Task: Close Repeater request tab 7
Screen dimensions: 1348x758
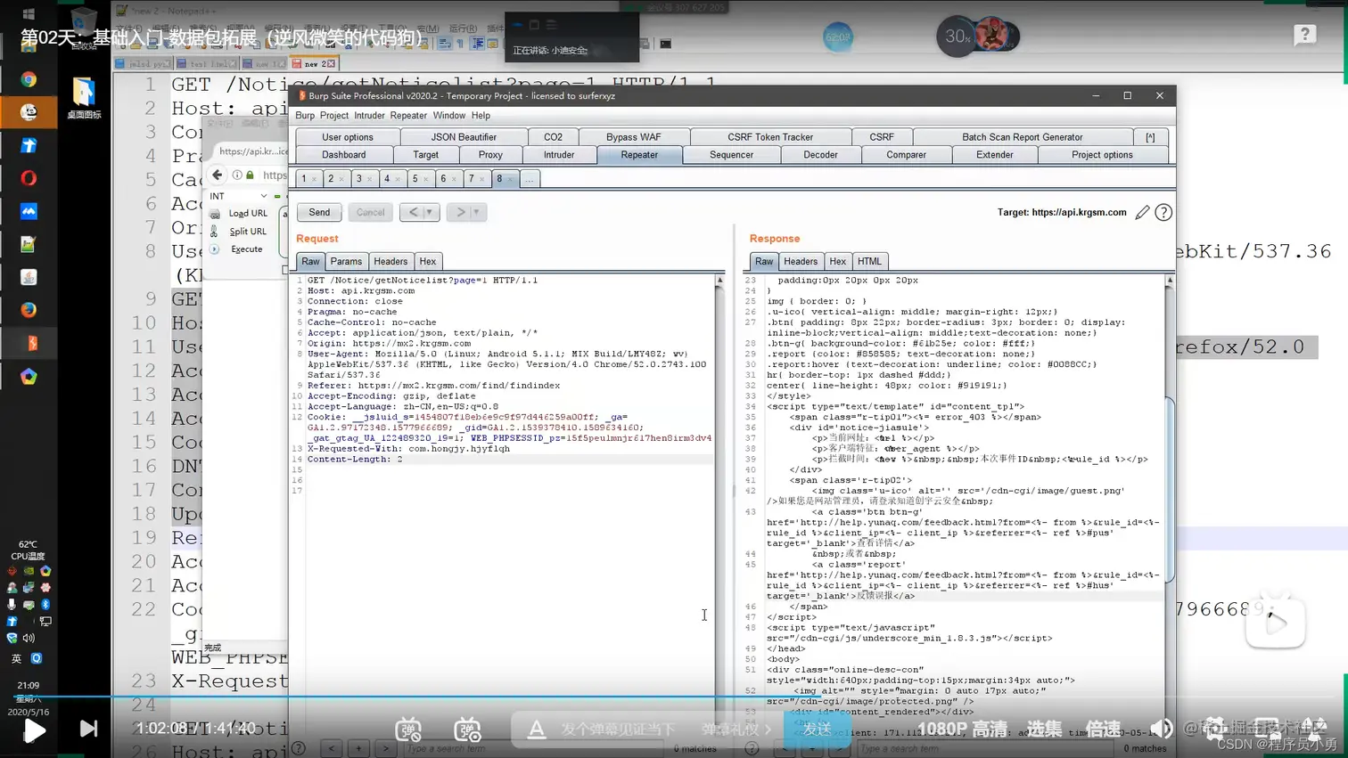Action: coord(481,179)
